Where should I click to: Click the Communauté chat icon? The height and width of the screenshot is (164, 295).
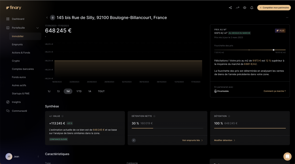point(8,111)
